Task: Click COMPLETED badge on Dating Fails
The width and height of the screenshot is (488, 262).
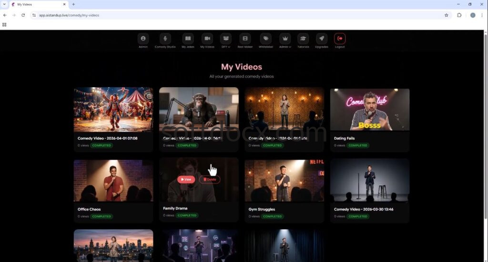Action: coord(358,145)
